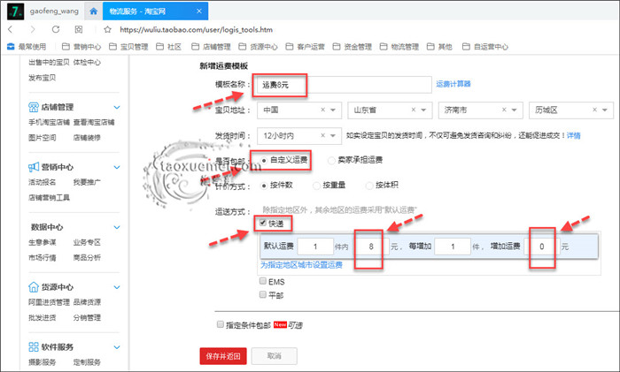
Task: Open 店铺装修 link
Action: click(x=87, y=137)
